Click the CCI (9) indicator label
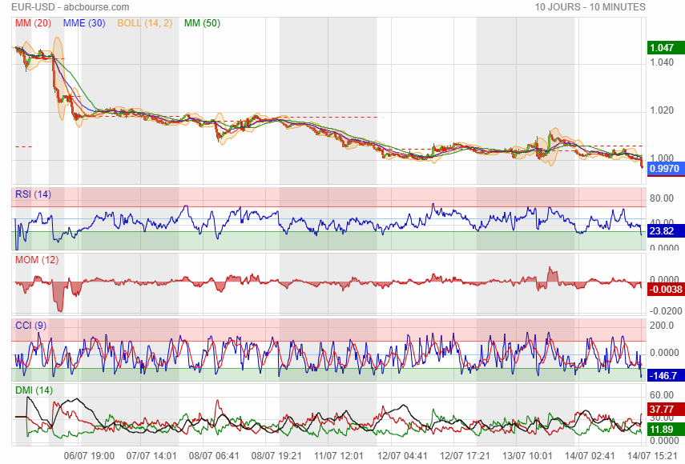 click(x=31, y=326)
